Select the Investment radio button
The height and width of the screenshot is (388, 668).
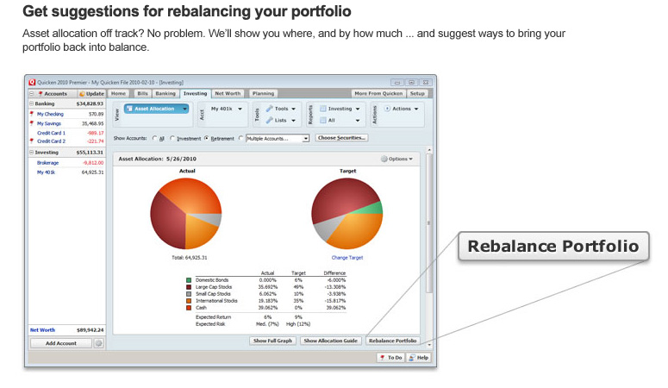point(172,138)
